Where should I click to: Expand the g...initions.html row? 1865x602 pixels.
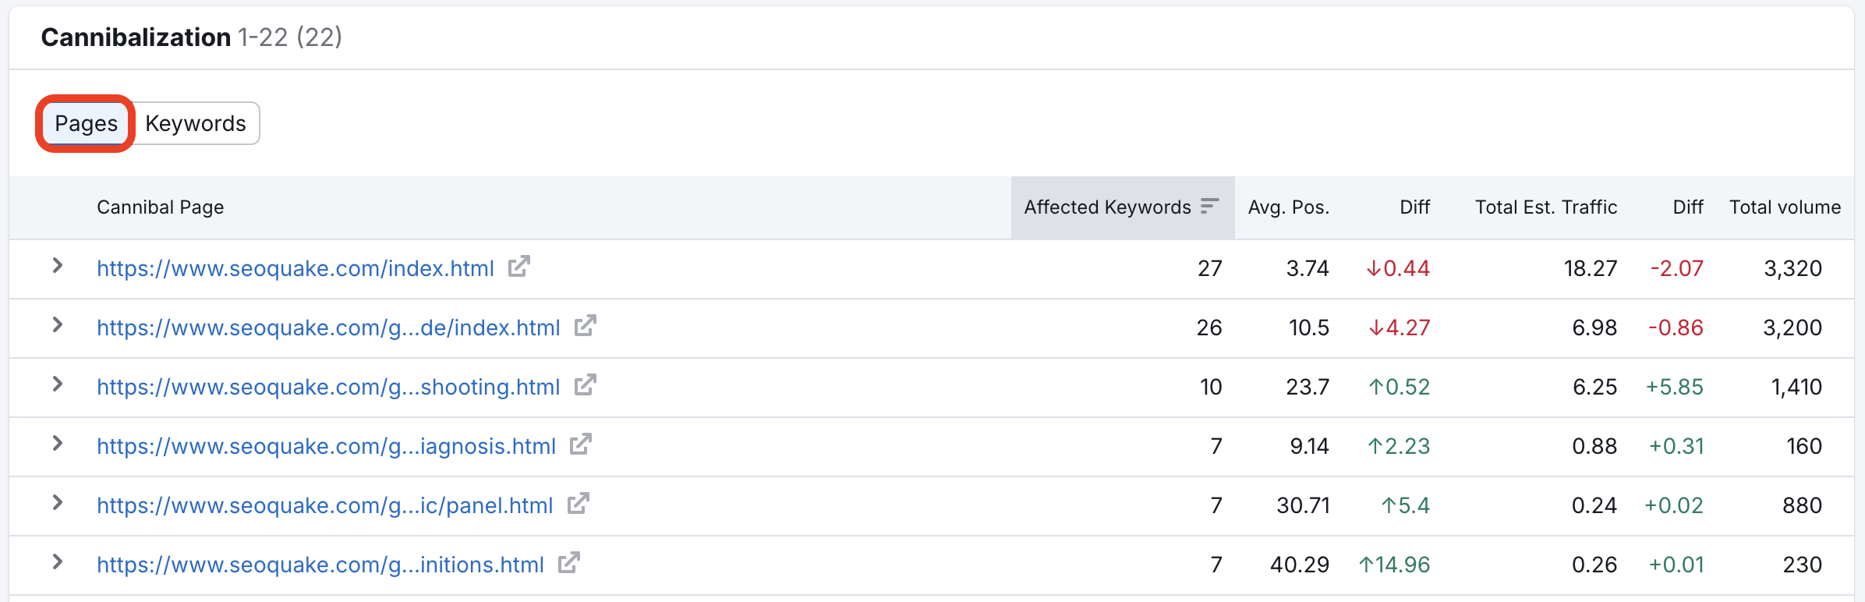pos(57,562)
